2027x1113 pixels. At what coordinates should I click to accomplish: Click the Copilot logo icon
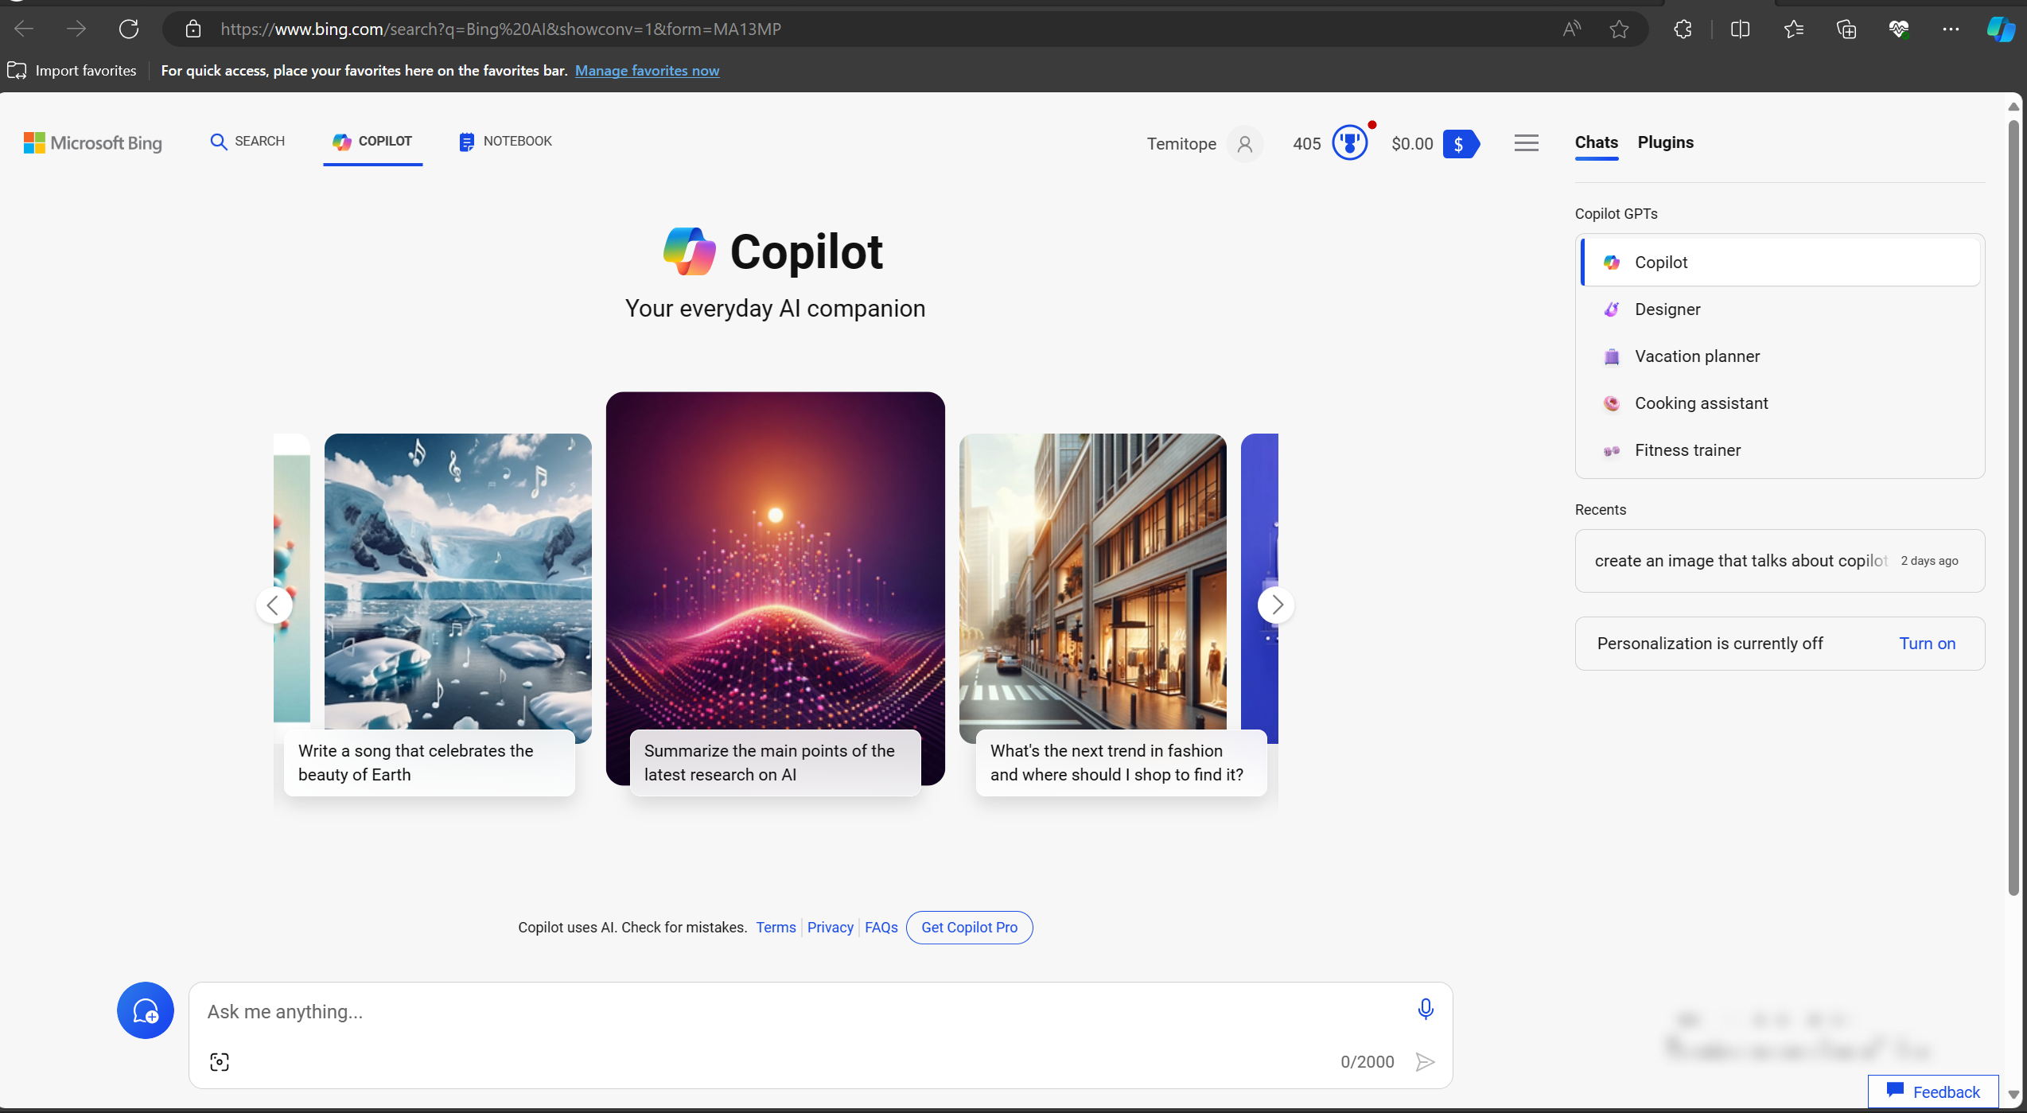point(688,251)
